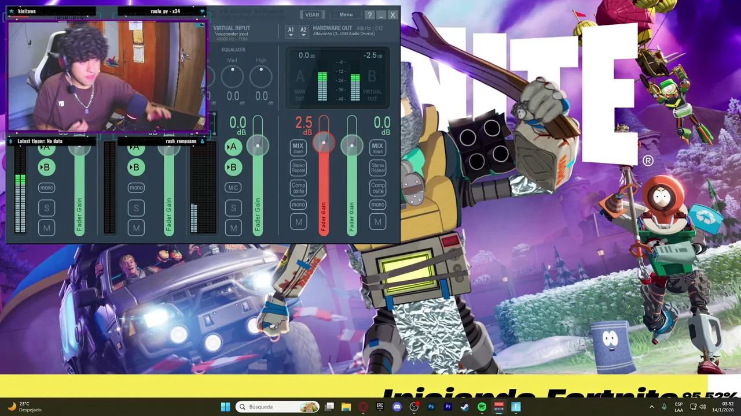This screenshot has height=416, width=741.
Task: Solo the first hardware input strip
Action: (x=47, y=208)
